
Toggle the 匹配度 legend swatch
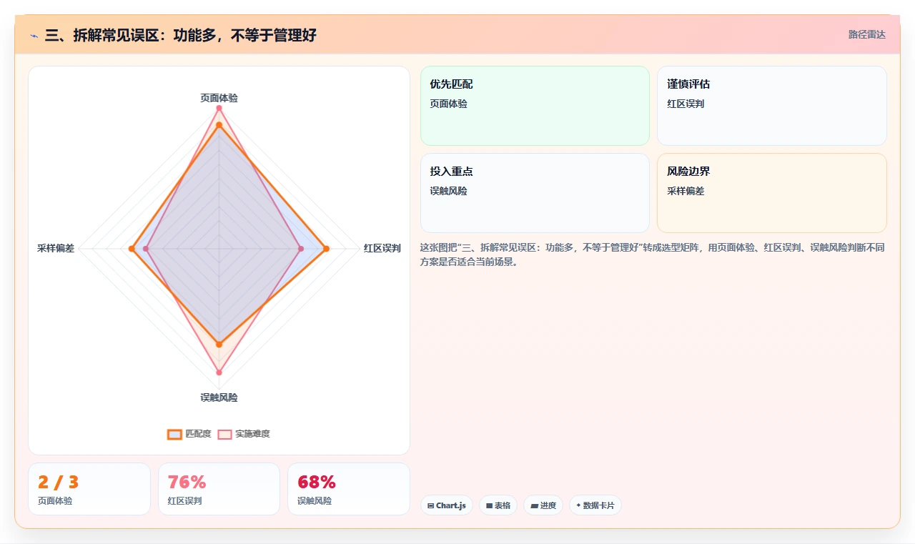pos(174,434)
